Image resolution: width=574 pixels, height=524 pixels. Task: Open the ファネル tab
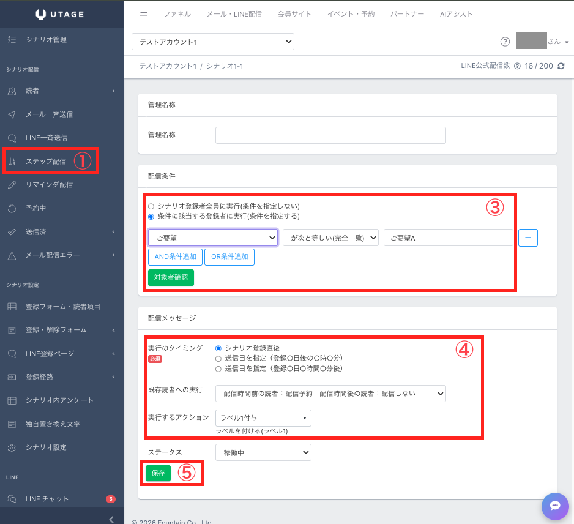tap(177, 14)
